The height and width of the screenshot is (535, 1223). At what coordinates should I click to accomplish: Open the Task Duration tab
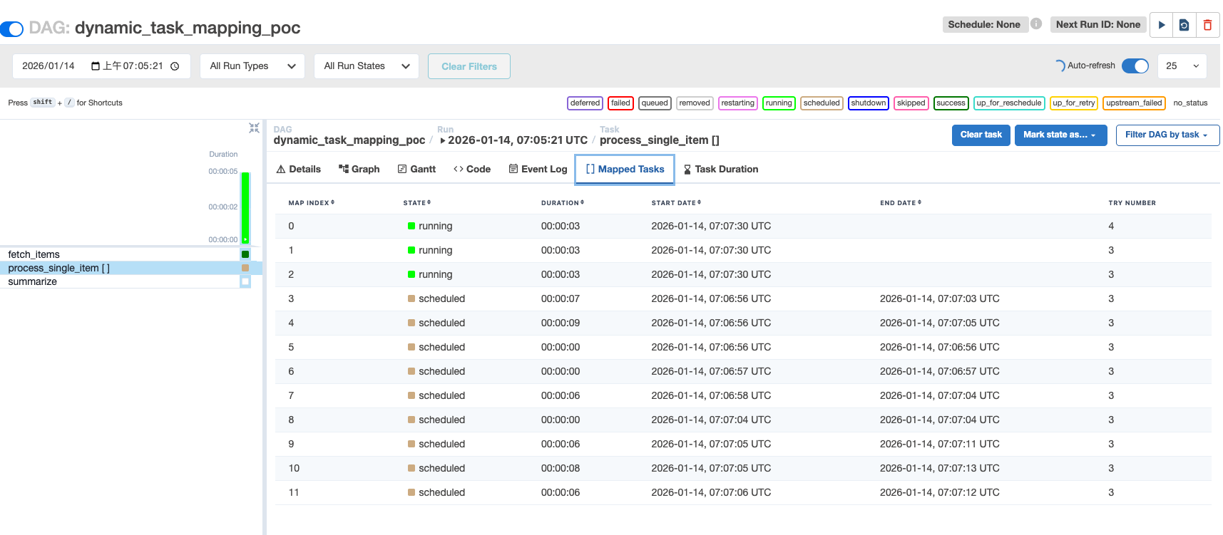coord(720,170)
